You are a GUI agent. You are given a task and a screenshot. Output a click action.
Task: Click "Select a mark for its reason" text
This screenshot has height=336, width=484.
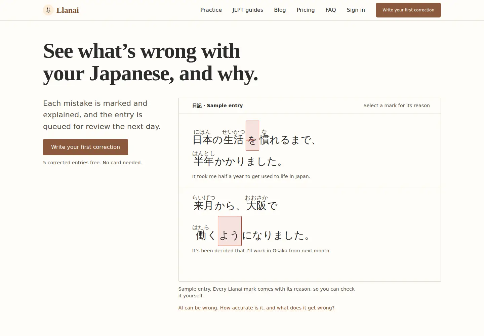tap(397, 106)
